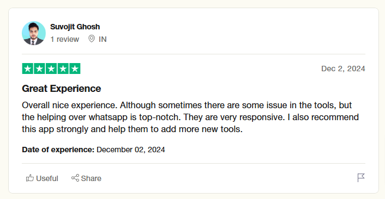Click the Share network icon
This screenshot has height=199, width=385.
pyautogui.click(x=75, y=178)
